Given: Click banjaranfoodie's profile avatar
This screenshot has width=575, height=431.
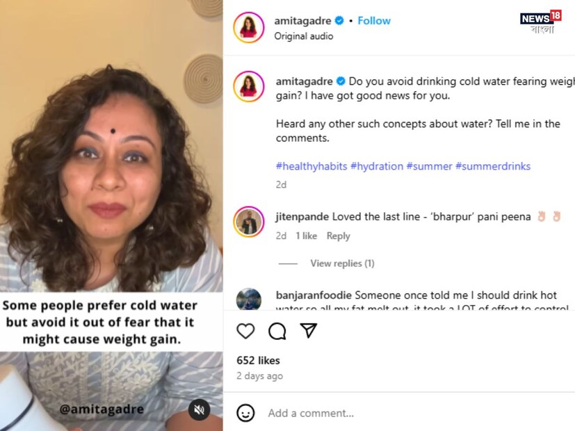Looking at the screenshot, I should click(x=248, y=299).
